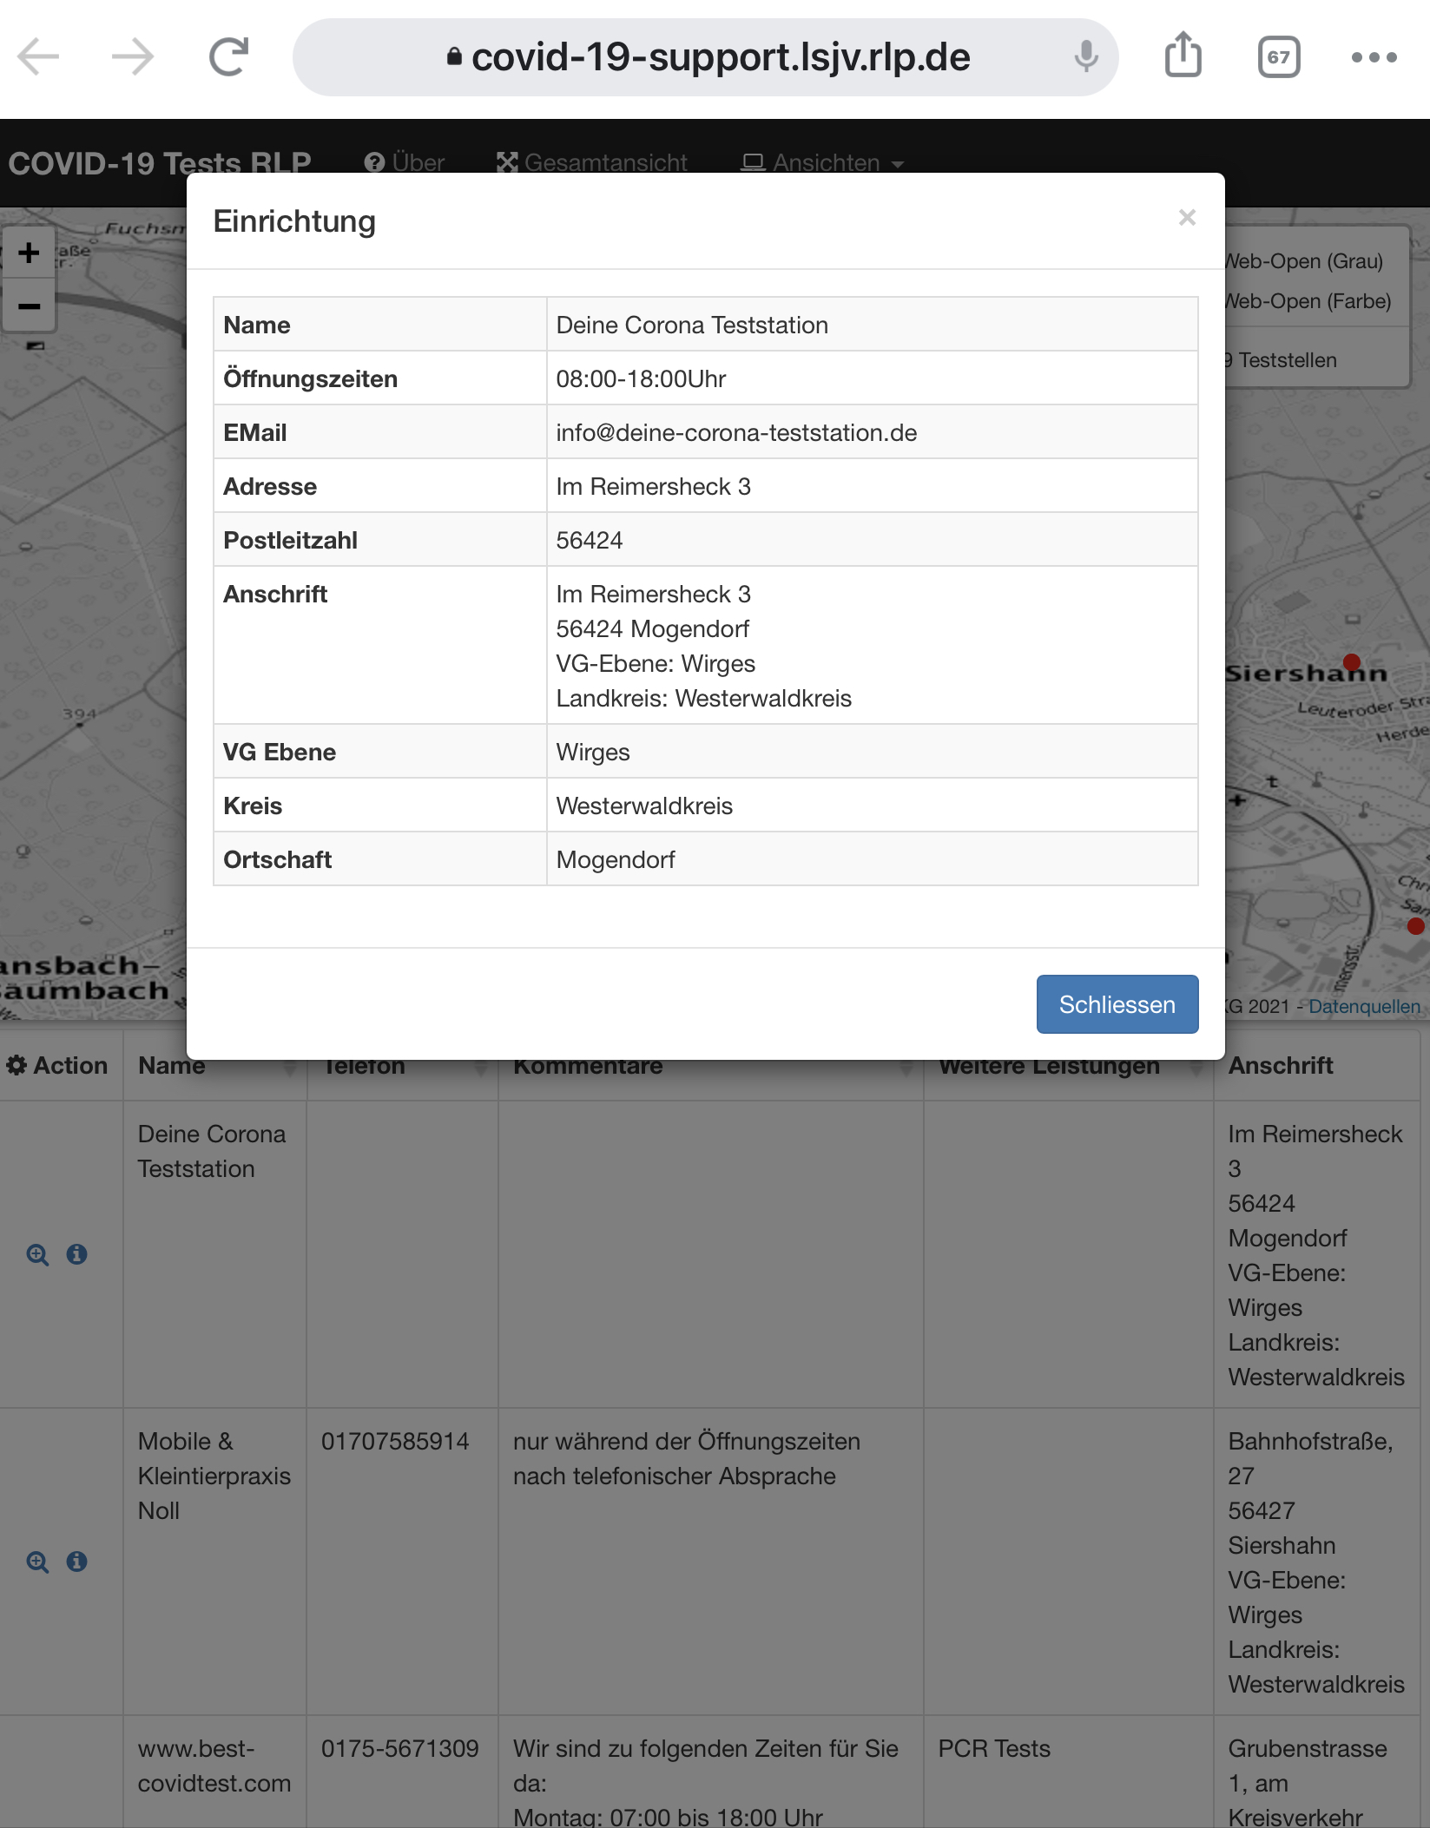This screenshot has width=1430, height=1828.
Task: Close the Einrichtung dialog with X
Action: (x=1187, y=217)
